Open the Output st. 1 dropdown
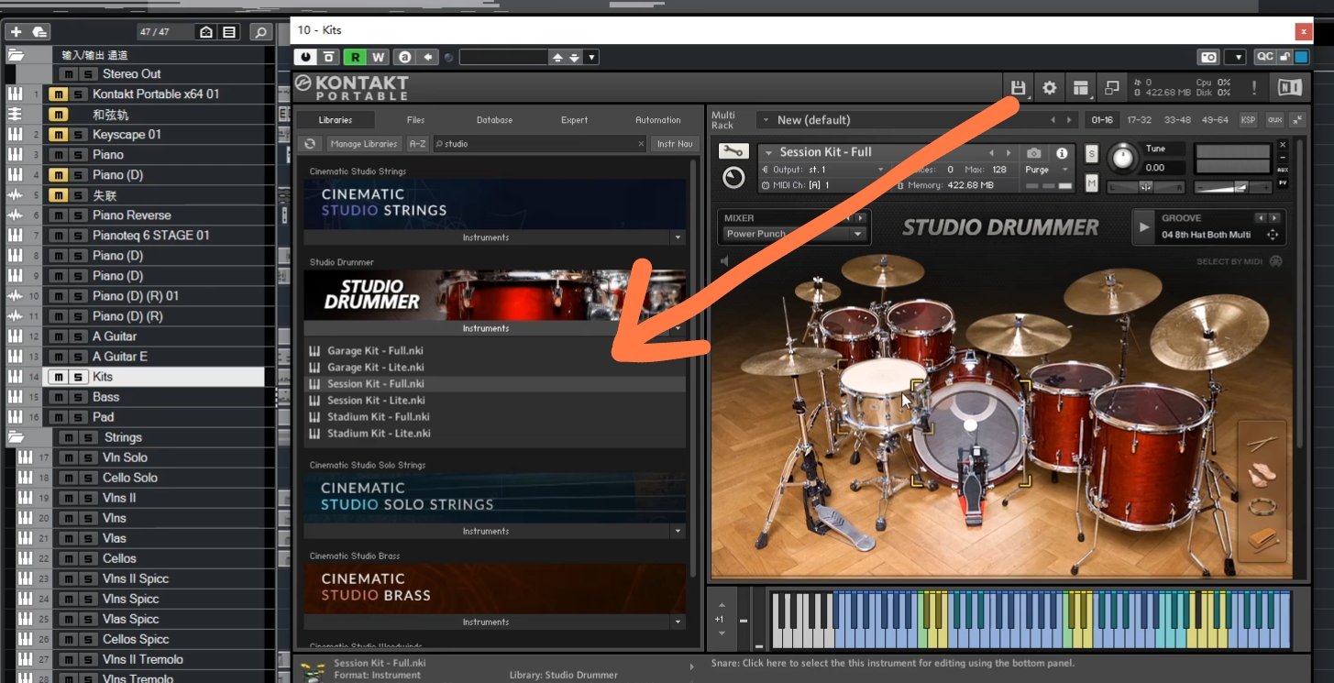 [822, 170]
